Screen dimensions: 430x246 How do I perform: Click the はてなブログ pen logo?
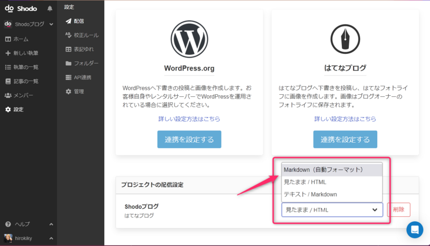tap(345, 39)
